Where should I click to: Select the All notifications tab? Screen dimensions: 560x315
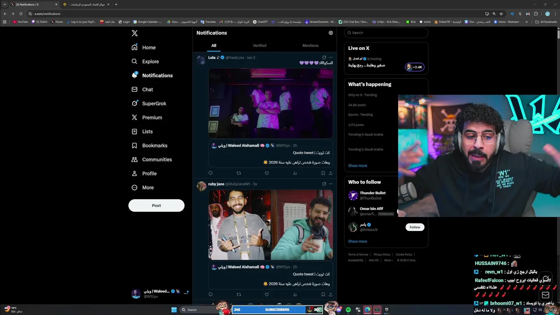213,45
